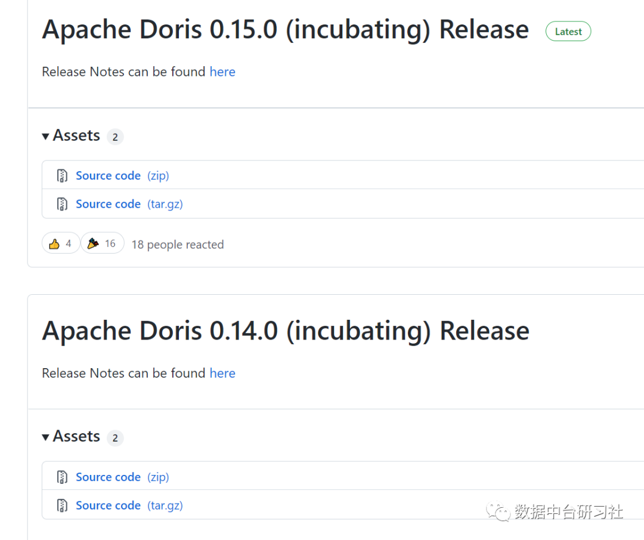The width and height of the screenshot is (644, 540).
Task: Download Source code (tar.gz) for release 0.14.0
Action: (x=129, y=505)
